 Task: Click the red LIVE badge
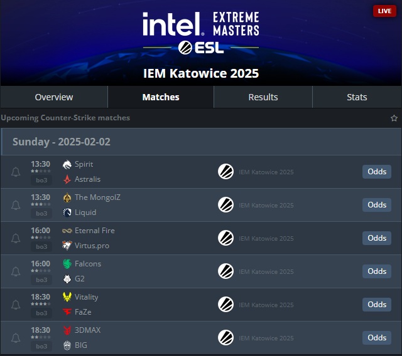tap(384, 11)
